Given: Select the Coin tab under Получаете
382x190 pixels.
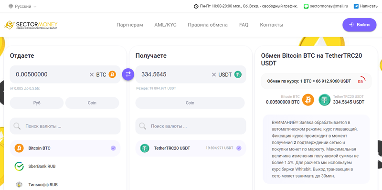Looking at the screenshot, I should (190, 103).
